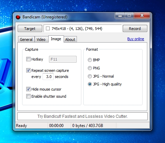Select BMP image format

click(90, 60)
